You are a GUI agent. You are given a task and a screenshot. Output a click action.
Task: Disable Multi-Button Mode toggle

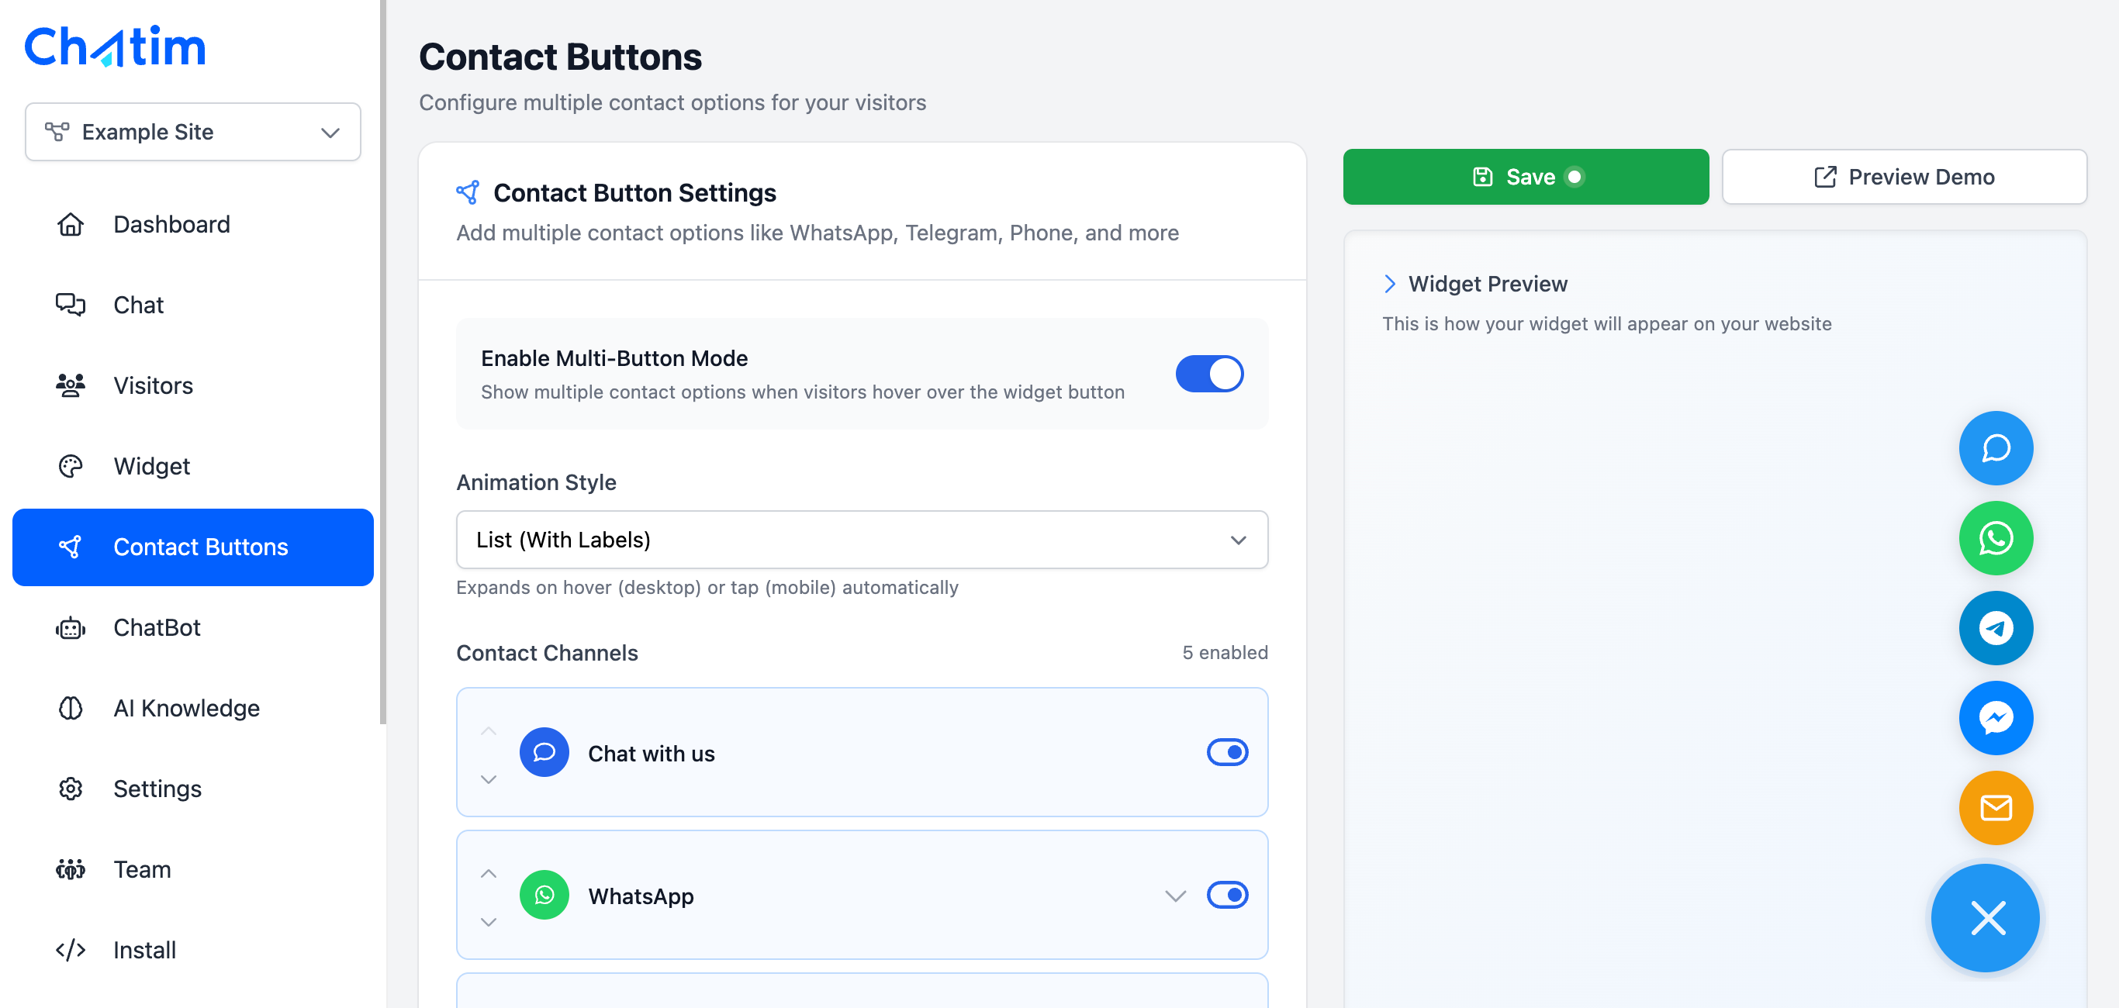coord(1208,374)
